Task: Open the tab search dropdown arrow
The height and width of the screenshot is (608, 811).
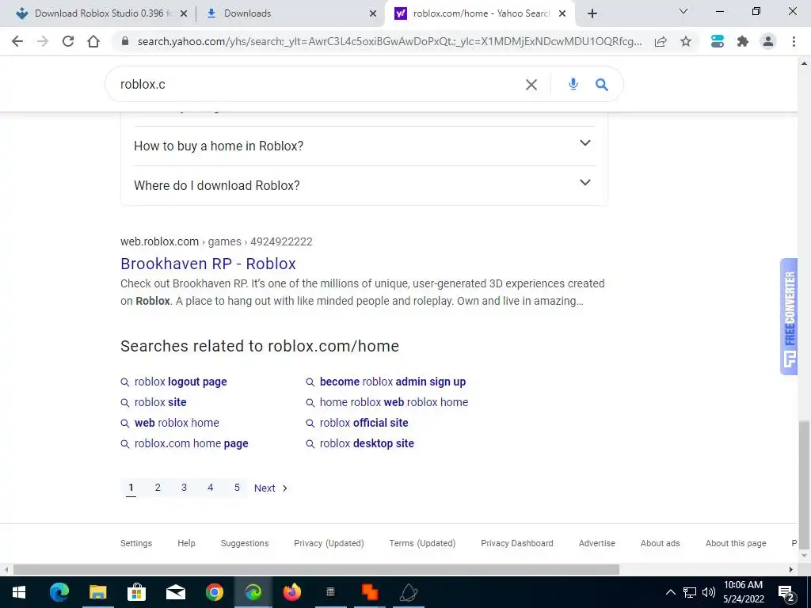Action: 683,11
